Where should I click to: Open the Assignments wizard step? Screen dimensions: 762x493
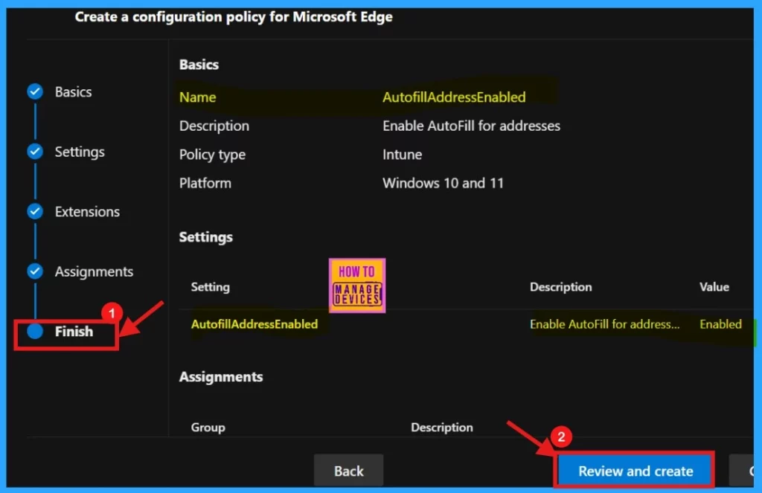coord(94,271)
